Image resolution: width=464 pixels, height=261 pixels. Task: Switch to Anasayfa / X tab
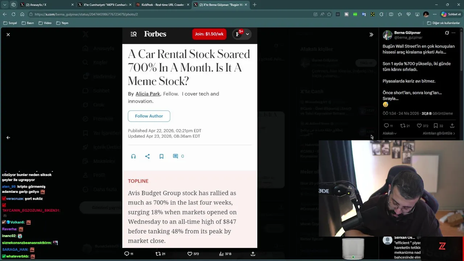coord(47,5)
